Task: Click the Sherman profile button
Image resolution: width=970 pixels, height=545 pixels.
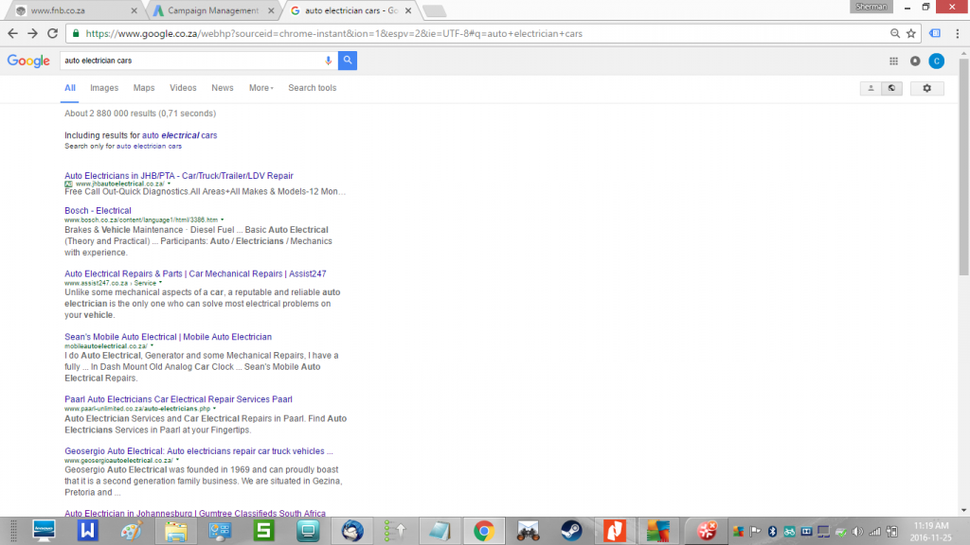Action: pyautogui.click(x=871, y=7)
